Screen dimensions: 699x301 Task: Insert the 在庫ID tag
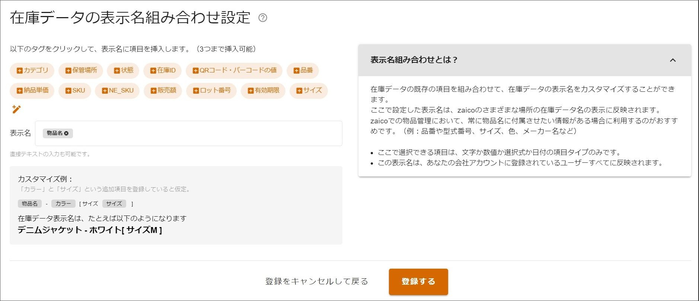[163, 70]
